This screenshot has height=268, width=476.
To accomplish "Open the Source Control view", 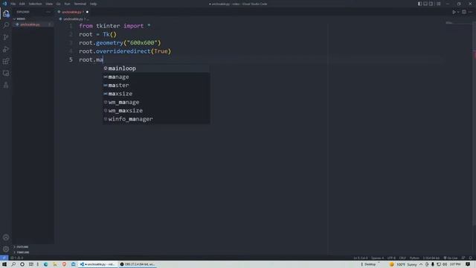I will pyautogui.click(x=6, y=37).
